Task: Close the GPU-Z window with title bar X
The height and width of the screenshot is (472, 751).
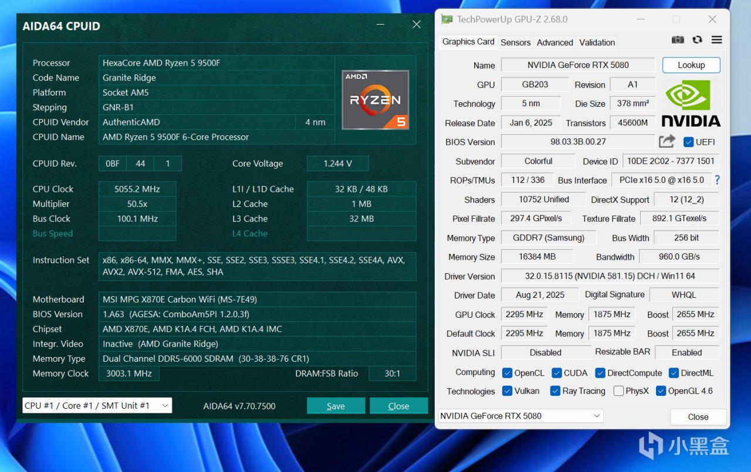Action: (x=712, y=19)
